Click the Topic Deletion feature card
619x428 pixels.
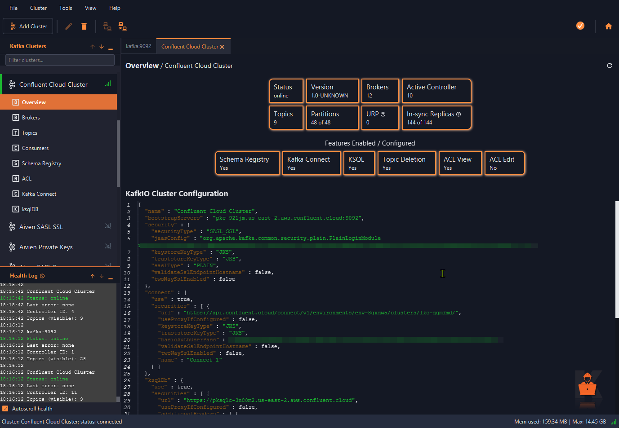pyautogui.click(x=407, y=163)
